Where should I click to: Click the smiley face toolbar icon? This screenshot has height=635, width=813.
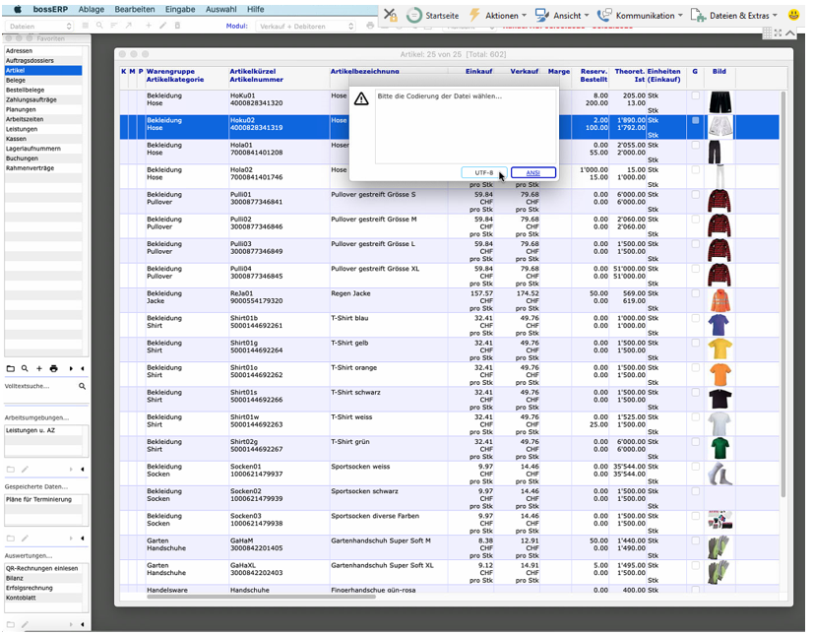click(x=794, y=16)
